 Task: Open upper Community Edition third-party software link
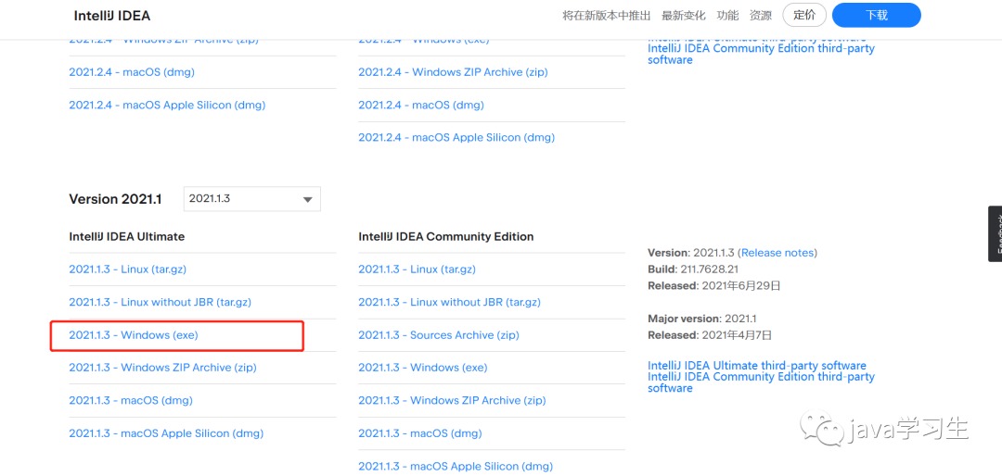[761, 54]
